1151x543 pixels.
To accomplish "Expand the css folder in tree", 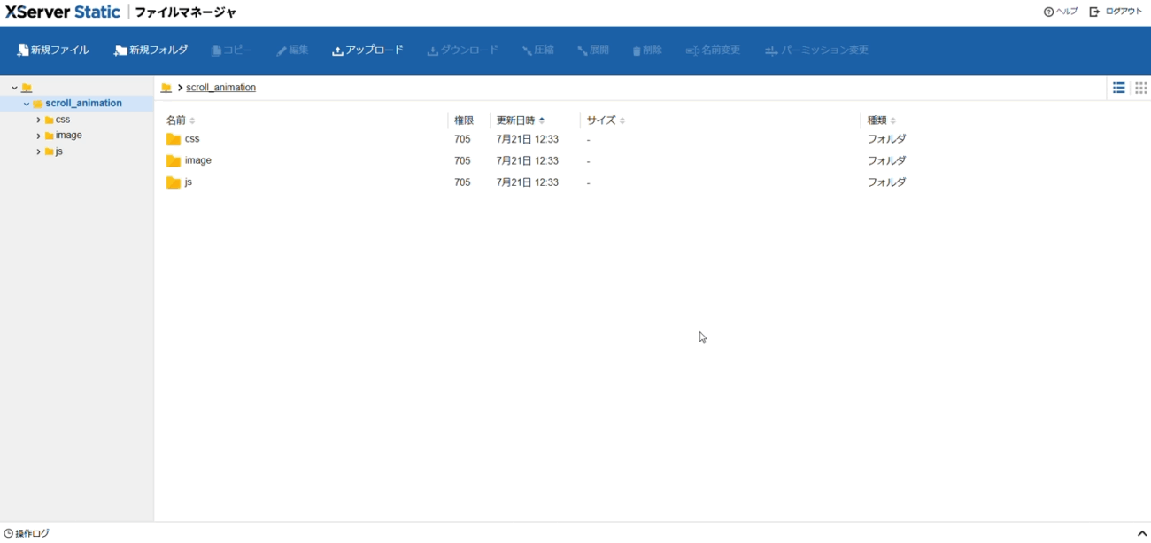I will (38, 120).
